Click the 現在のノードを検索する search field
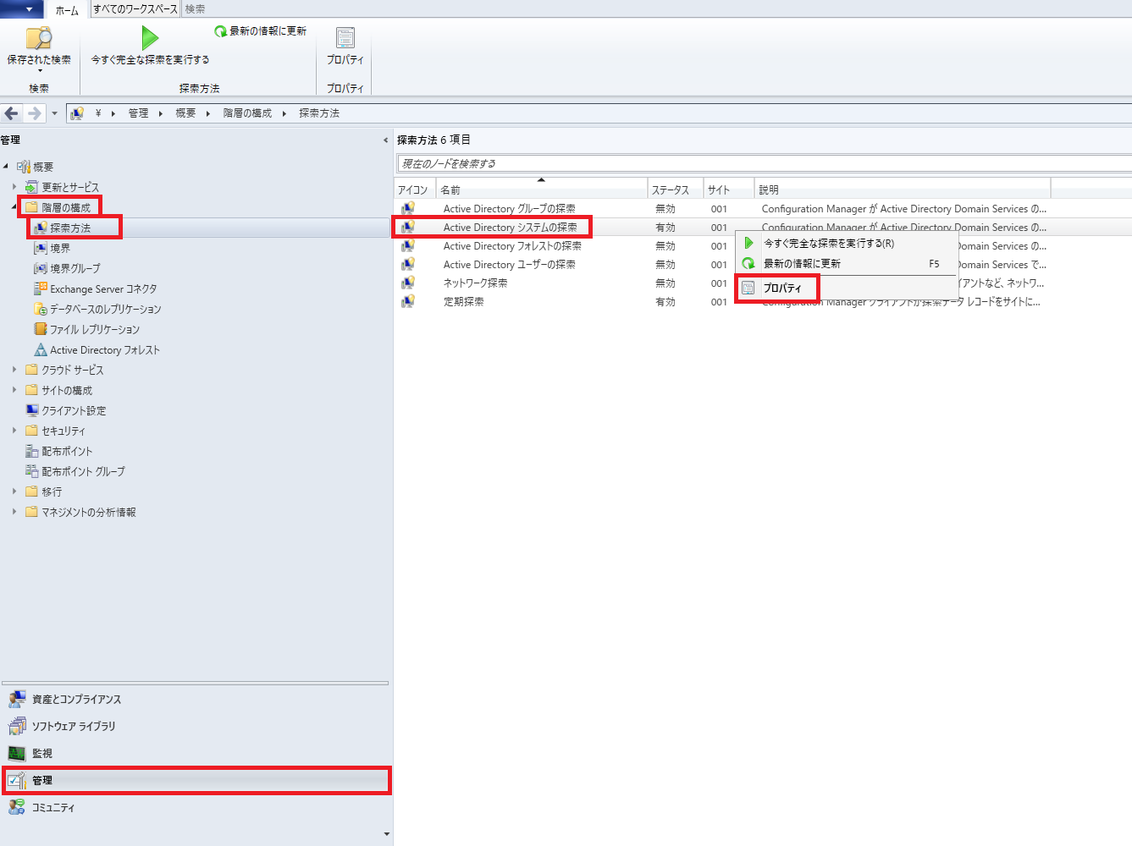This screenshot has width=1132, height=846. point(764,163)
